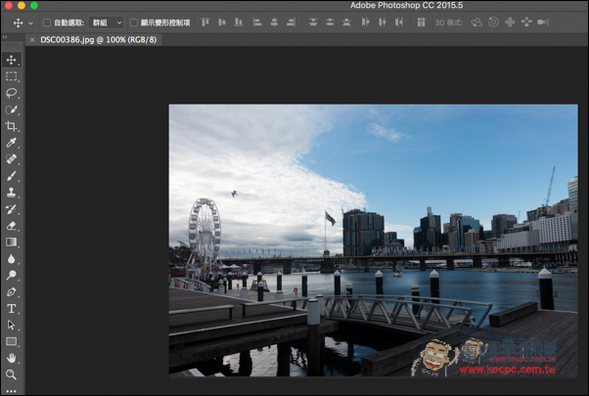Click the align top edges button

pyautogui.click(x=205, y=22)
